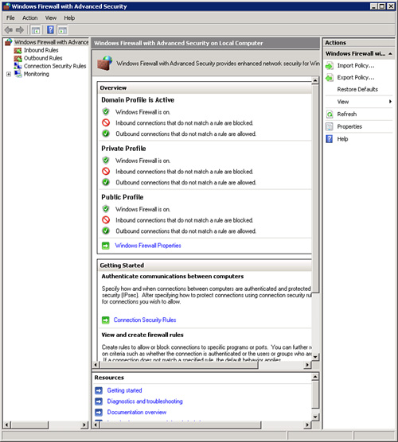The image size is (398, 442).
Task: Click Export Policy... action
Action: [356, 78]
